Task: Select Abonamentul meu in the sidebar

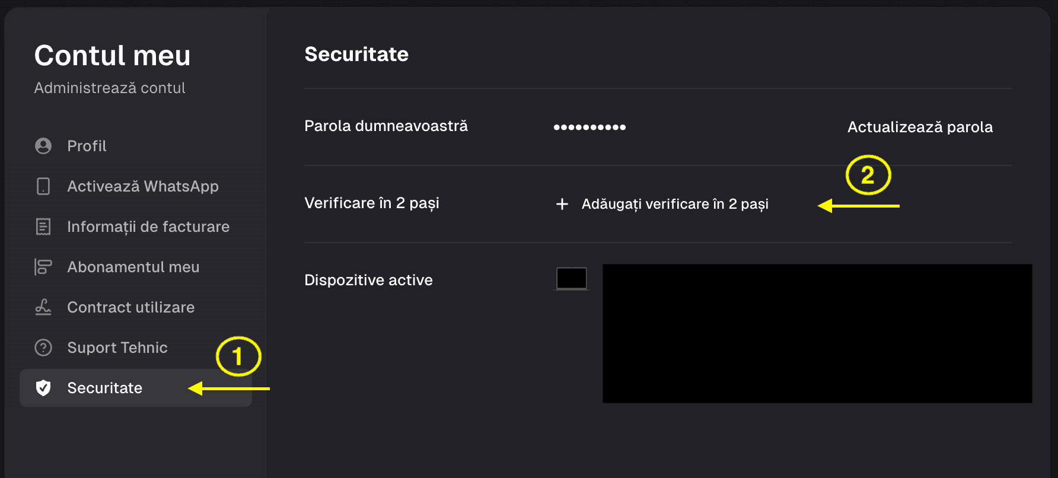Action: (136, 267)
